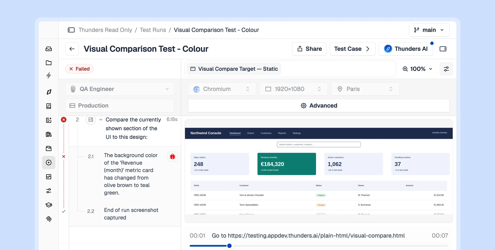Click the red failed marker on step 2
495x250 pixels.
64,120
